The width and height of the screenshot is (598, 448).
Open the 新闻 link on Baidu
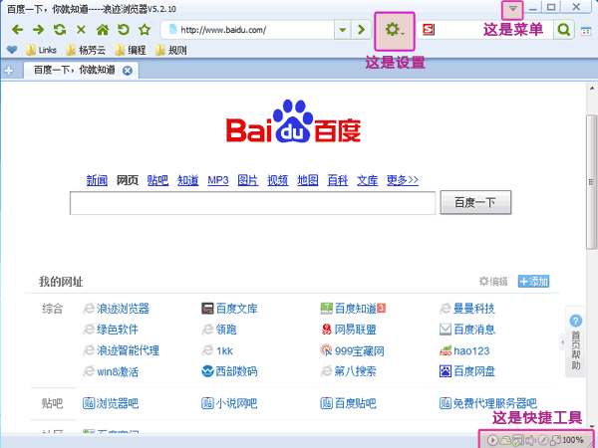click(96, 180)
